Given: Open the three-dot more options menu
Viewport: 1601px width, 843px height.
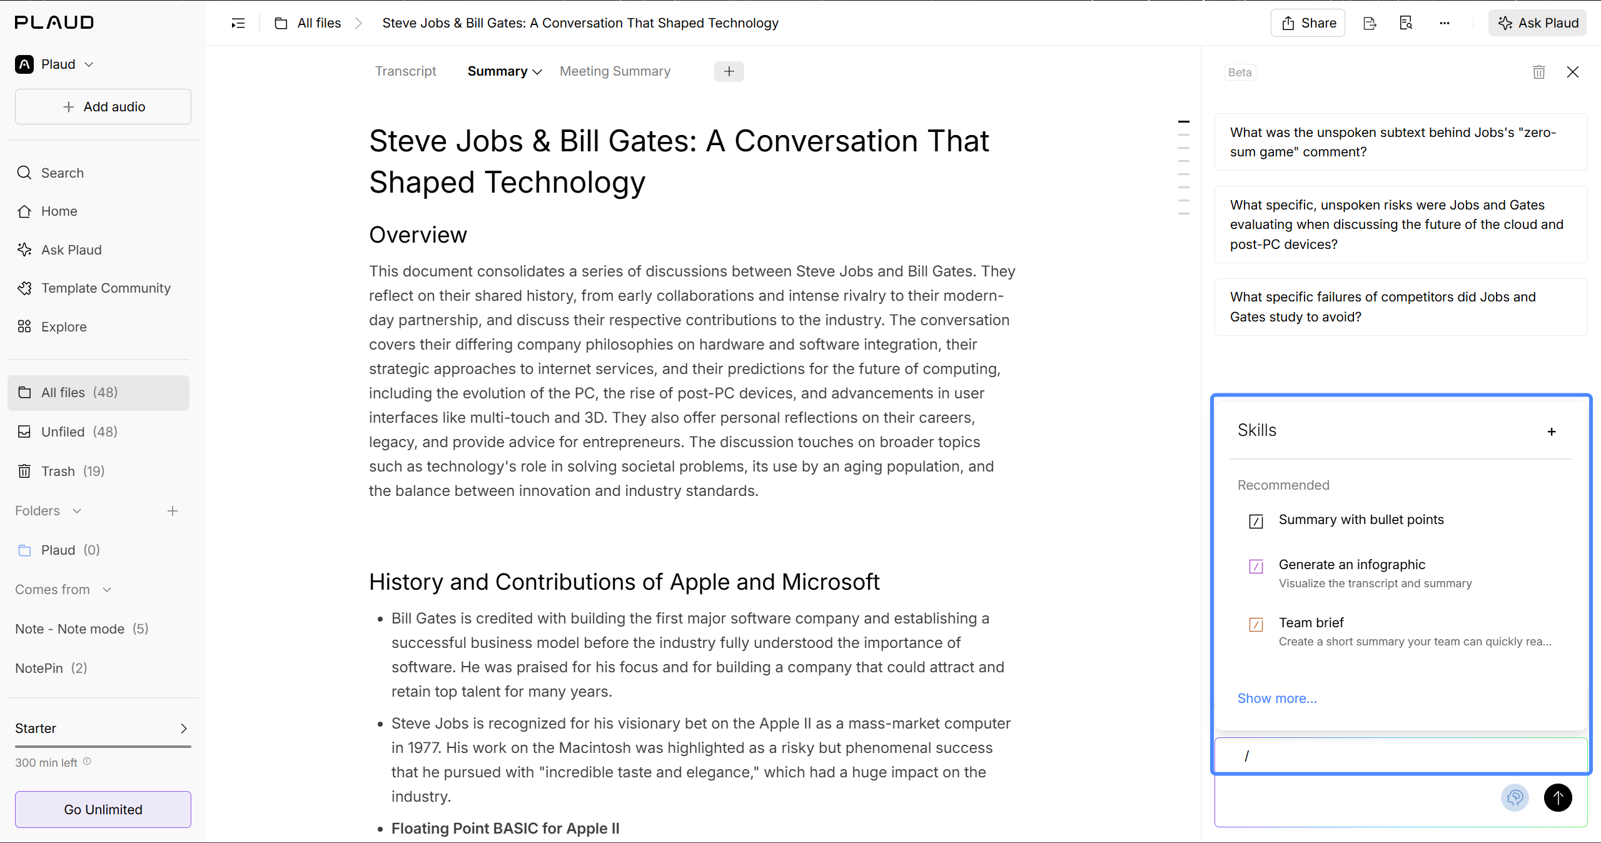Looking at the screenshot, I should pyautogui.click(x=1444, y=23).
